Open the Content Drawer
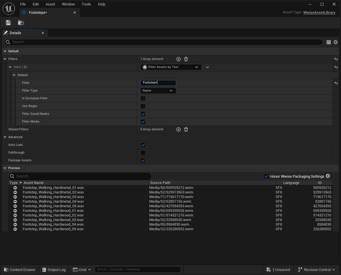341x275 pixels. pyautogui.click(x=20, y=270)
